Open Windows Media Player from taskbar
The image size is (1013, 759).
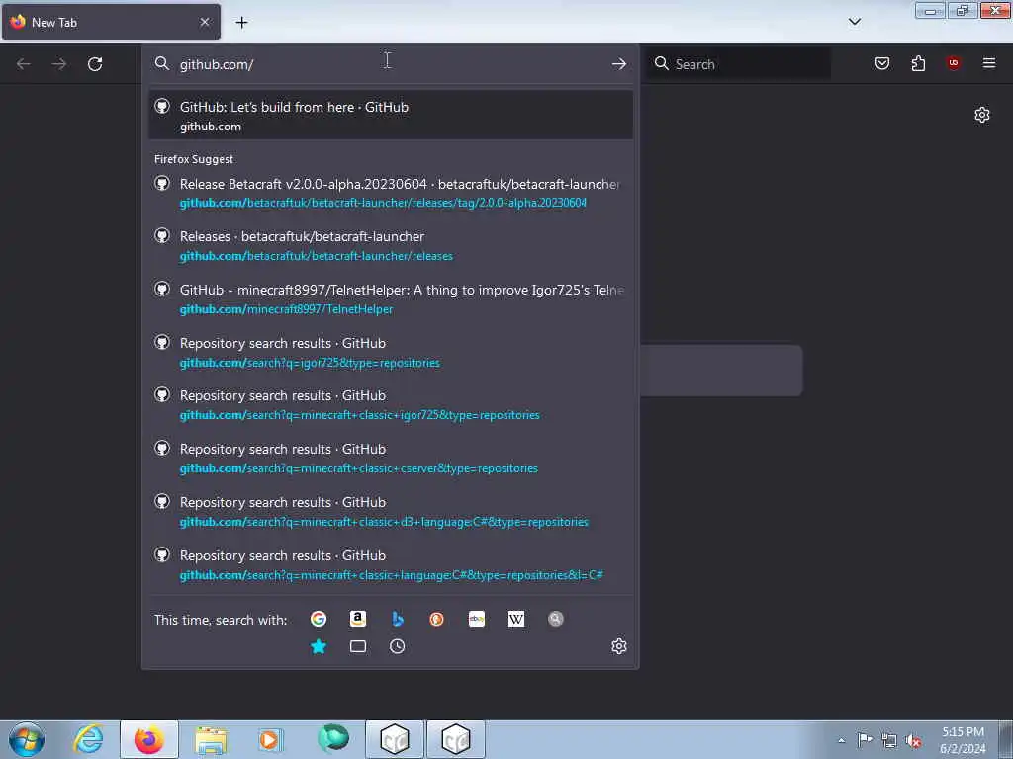[x=270, y=739]
